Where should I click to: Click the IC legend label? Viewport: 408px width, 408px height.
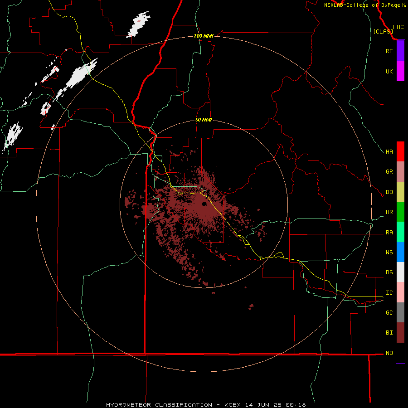tap(389, 293)
